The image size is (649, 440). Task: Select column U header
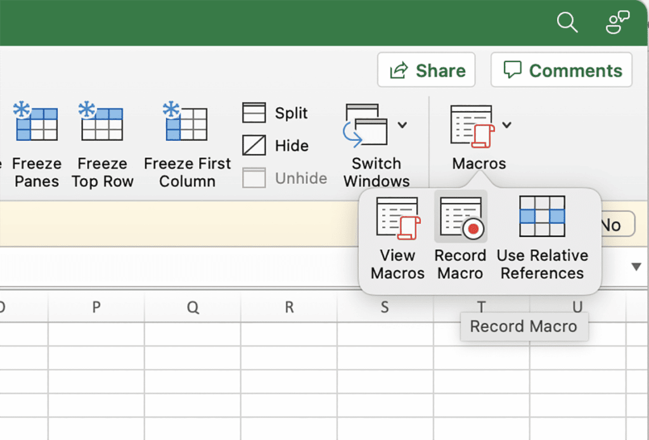click(578, 306)
